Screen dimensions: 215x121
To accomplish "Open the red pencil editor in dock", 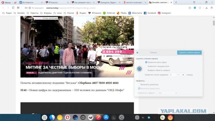I will coord(98,118).
